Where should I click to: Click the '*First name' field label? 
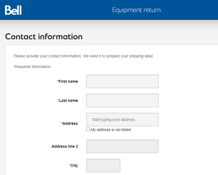tap(67, 82)
